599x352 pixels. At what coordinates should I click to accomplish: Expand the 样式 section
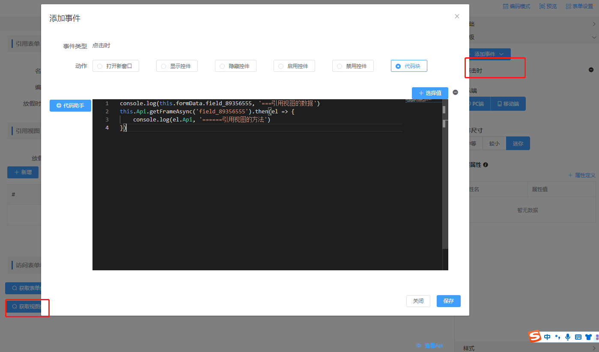click(594, 348)
